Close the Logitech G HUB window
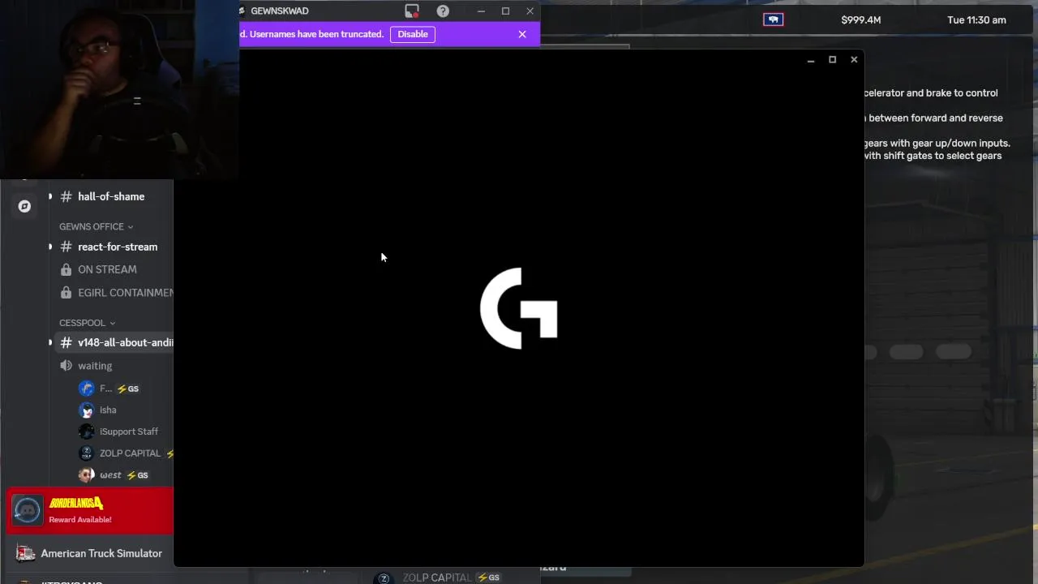The width and height of the screenshot is (1038, 584). [x=854, y=60]
